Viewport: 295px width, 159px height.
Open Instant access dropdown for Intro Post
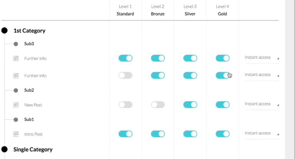click(x=262, y=133)
